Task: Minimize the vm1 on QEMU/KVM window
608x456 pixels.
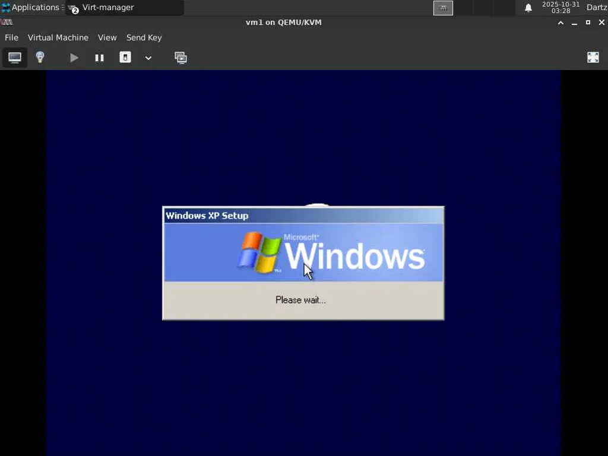Action: pyautogui.click(x=574, y=23)
